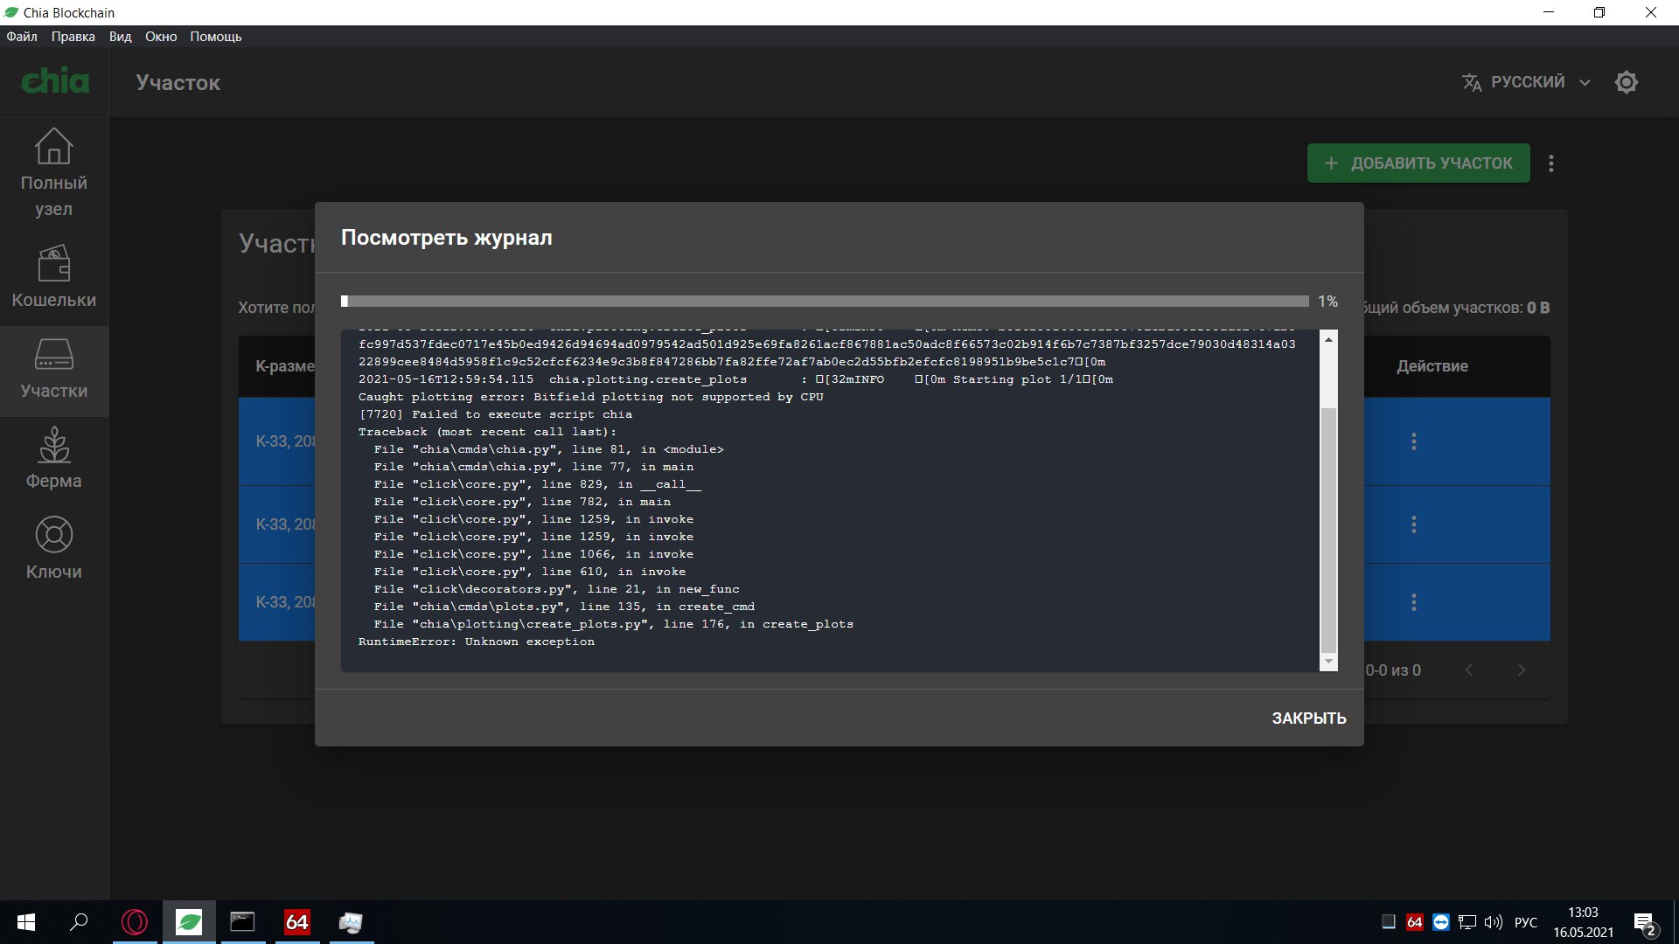Open actions menu for first K-33 plot row
Image resolution: width=1679 pixels, height=944 pixels.
tap(1414, 441)
